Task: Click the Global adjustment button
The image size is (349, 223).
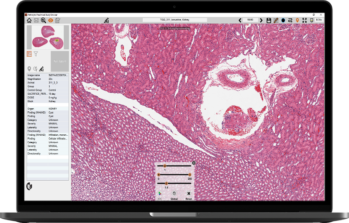Action: click(174, 196)
